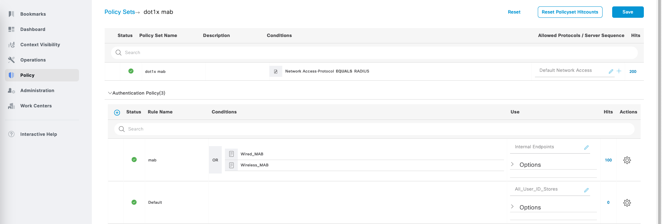
Task: Click the add rule plus icon in Authentication Policy header
Action: coord(117,112)
